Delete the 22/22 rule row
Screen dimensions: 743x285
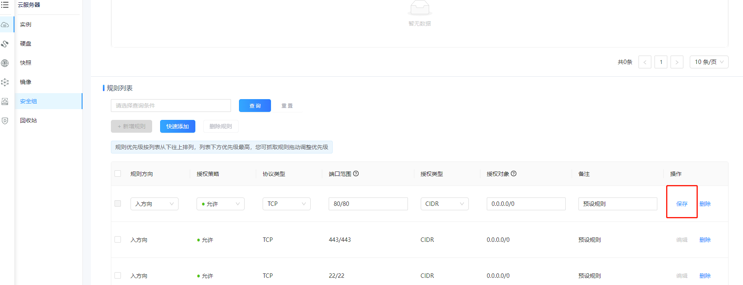pyautogui.click(x=705, y=276)
